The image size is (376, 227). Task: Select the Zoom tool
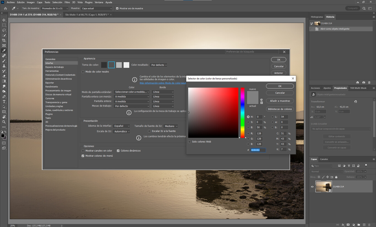coord(4,122)
